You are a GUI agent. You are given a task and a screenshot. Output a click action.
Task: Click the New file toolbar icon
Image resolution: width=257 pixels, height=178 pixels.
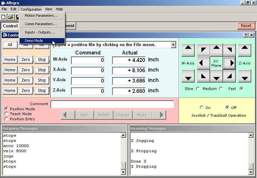click(4, 17)
